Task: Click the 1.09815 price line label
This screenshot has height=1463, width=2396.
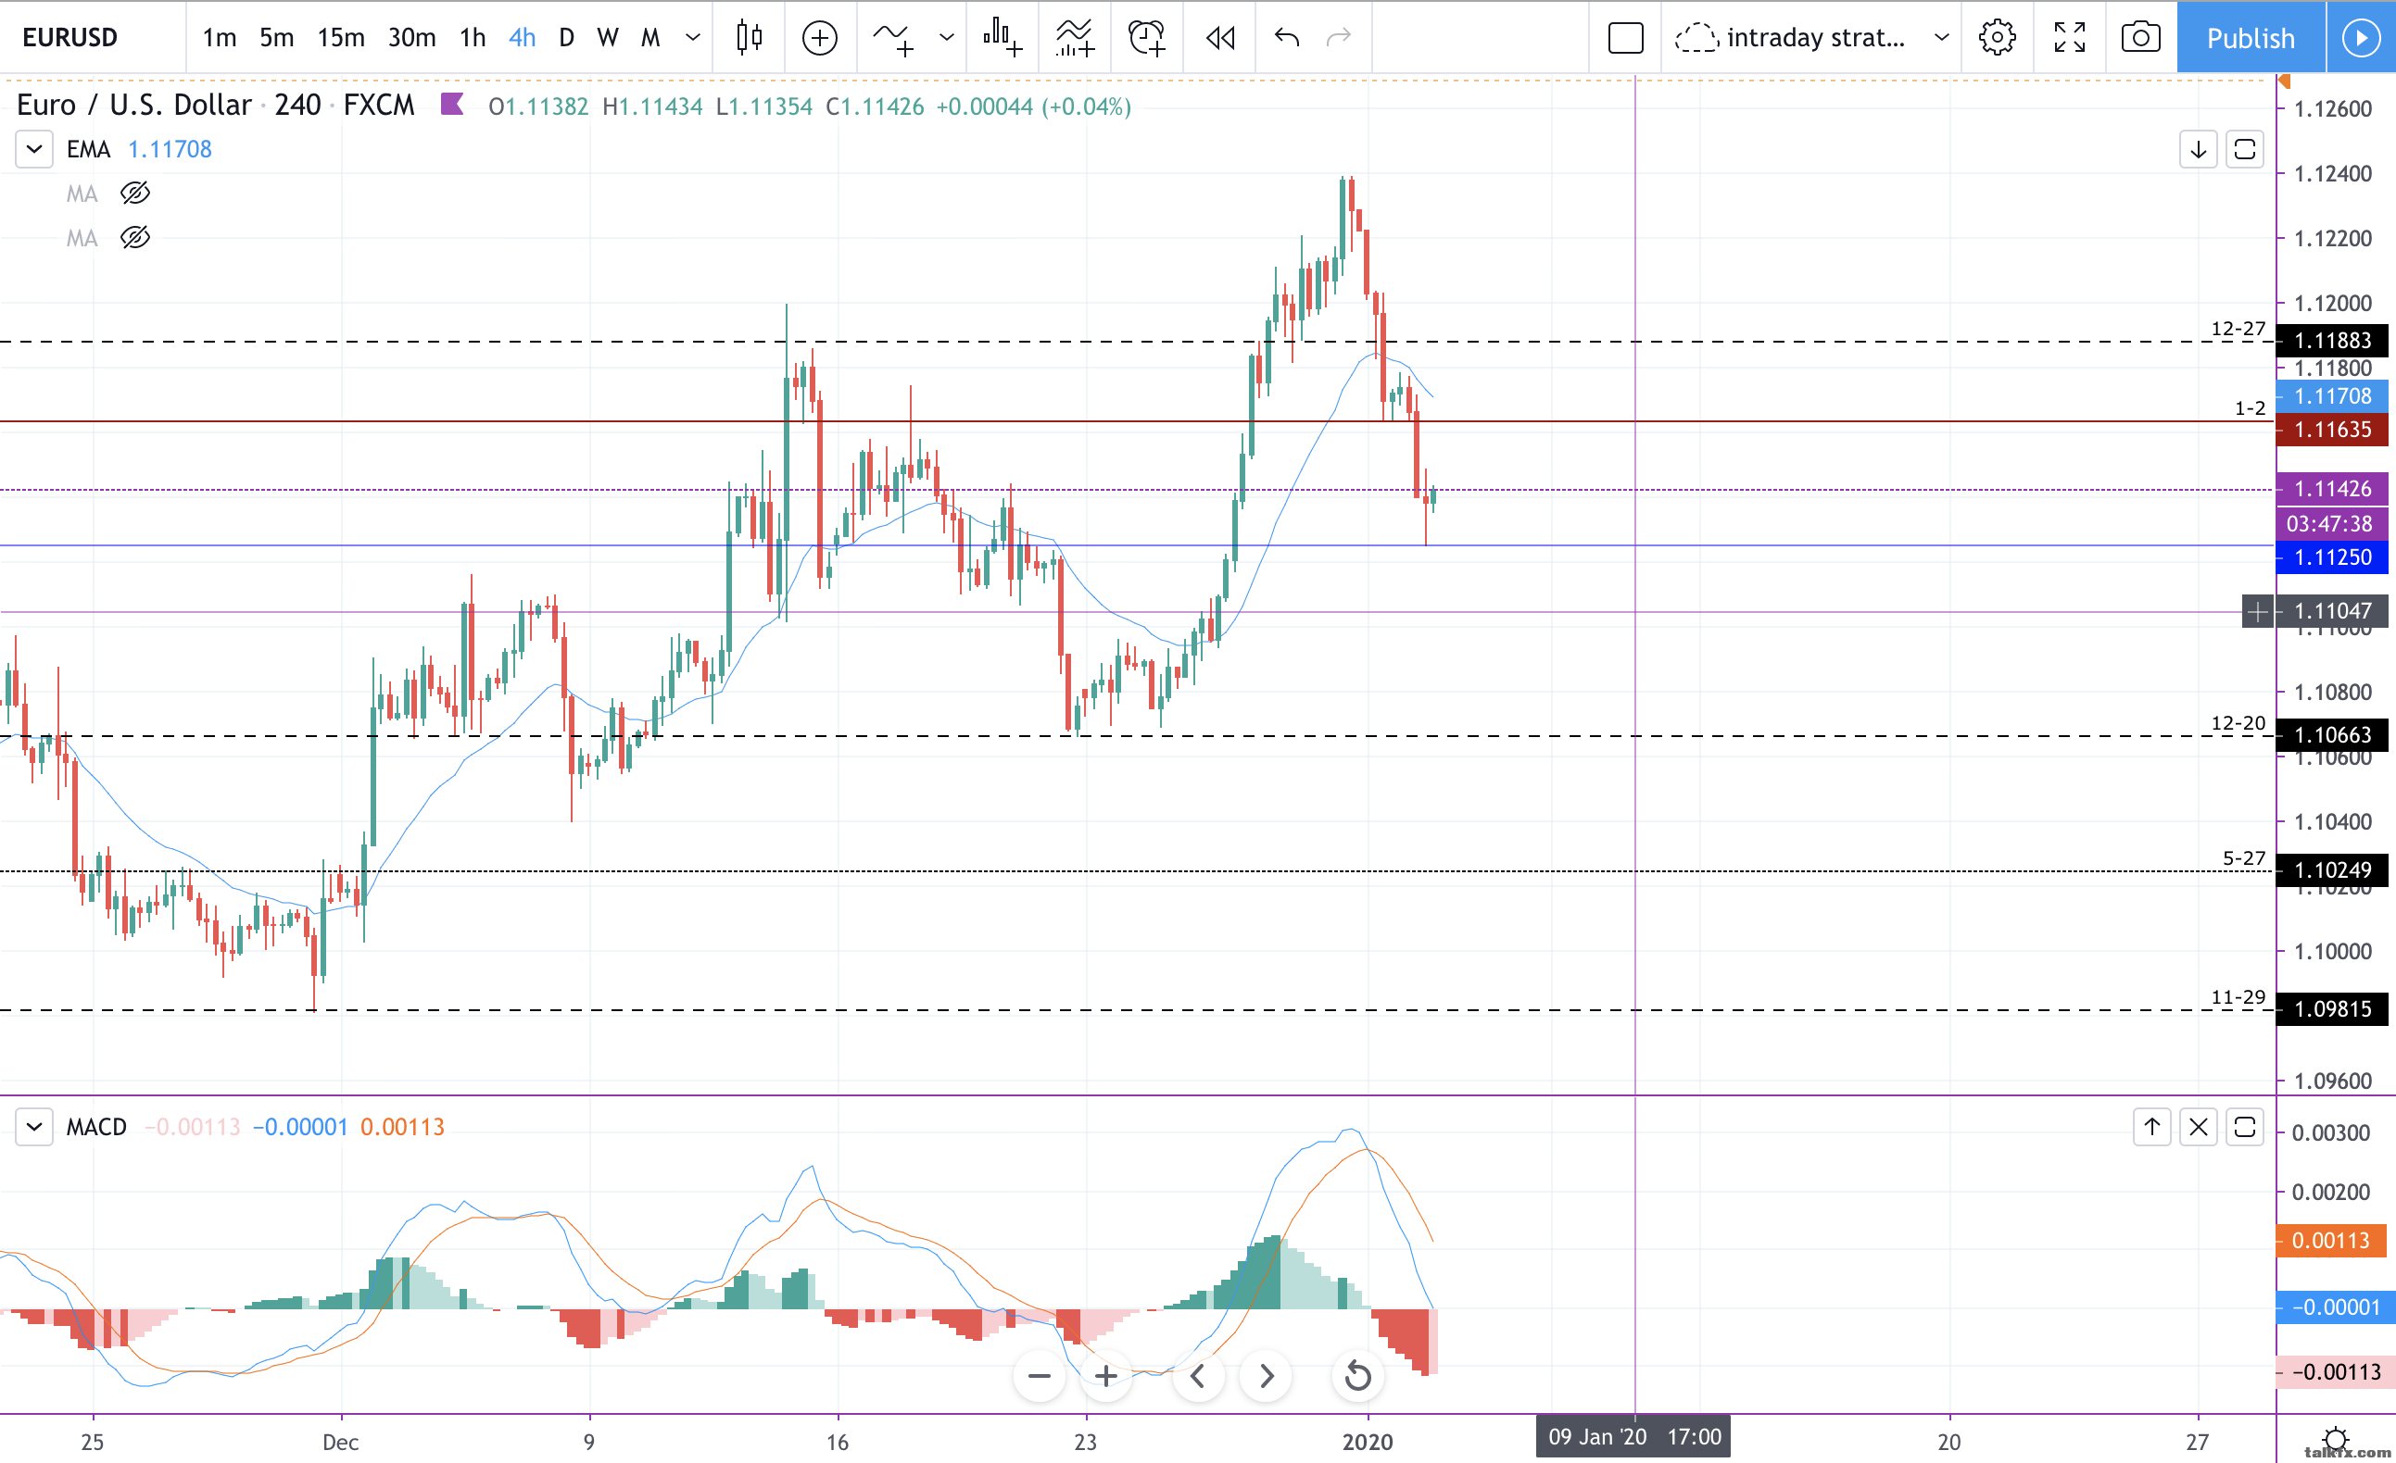Action: pyautogui.click(x=2332, y=1009)
